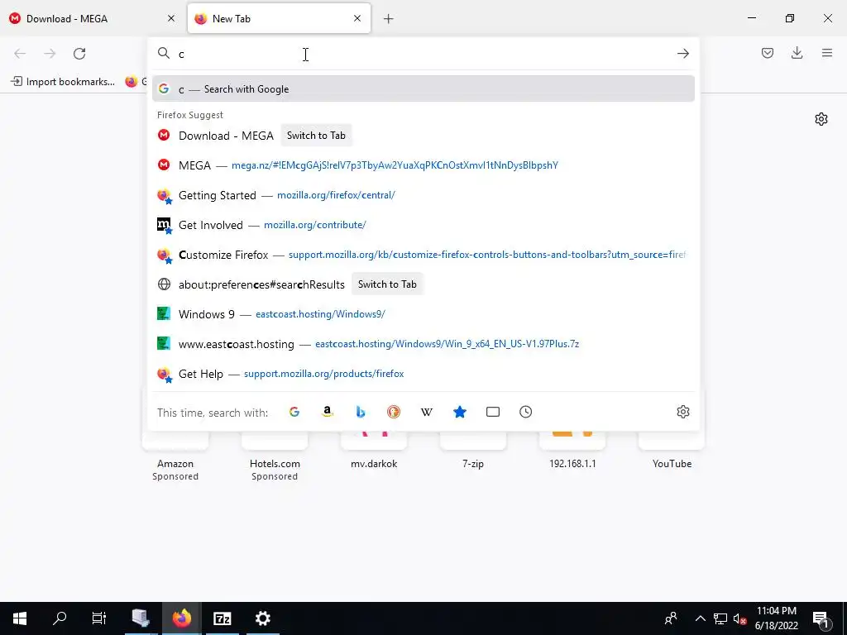847x635 pixels.
Task: Open the Firefox application menu
Action: pyautogui.click(x=826, y=53)
